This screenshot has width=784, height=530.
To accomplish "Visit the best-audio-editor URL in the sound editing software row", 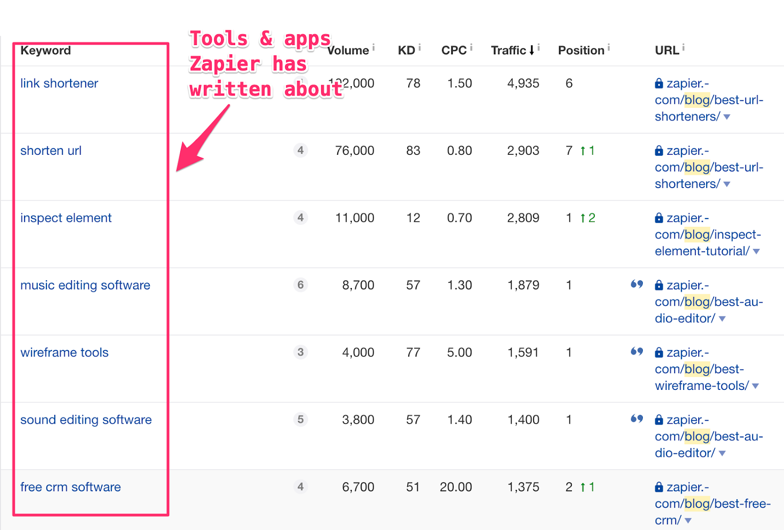I will pos(709,436).
